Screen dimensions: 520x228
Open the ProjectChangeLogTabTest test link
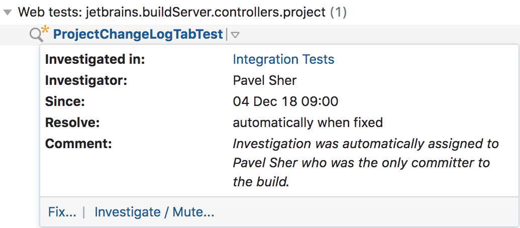click(x=138, y=35)
